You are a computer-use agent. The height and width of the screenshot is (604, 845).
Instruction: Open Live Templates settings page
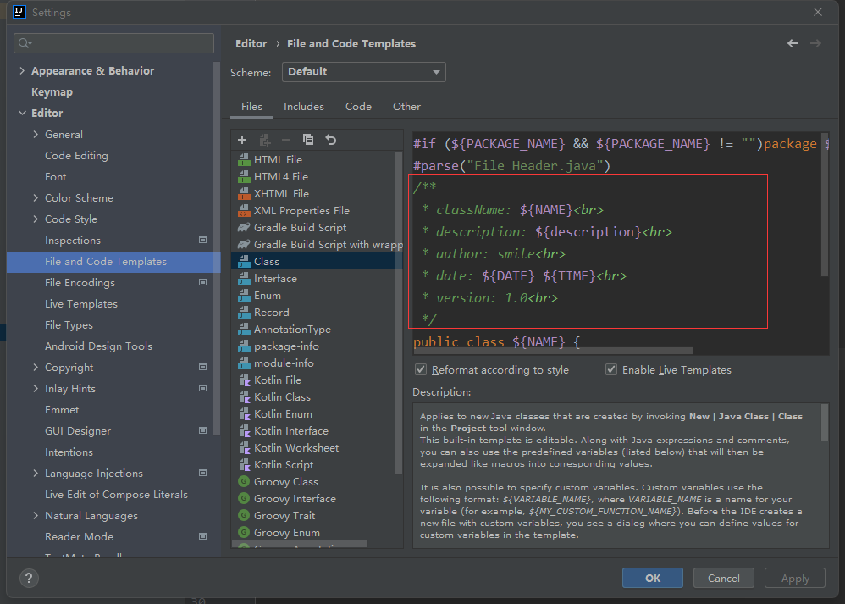(x=80, y=304)
